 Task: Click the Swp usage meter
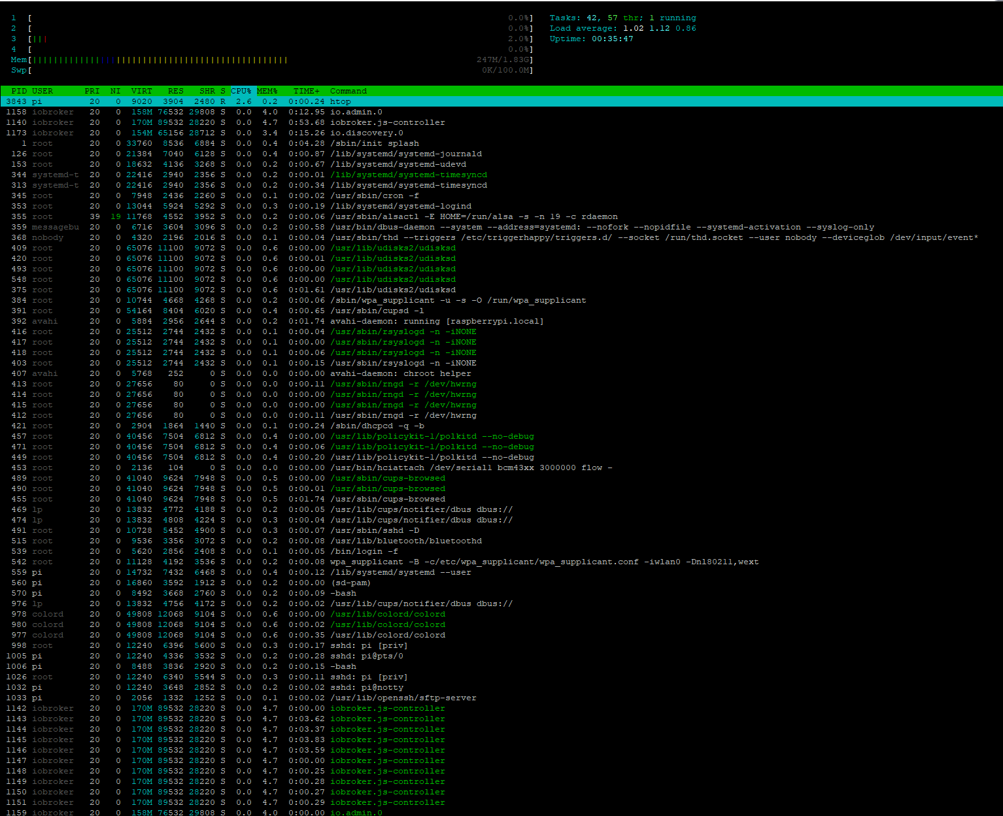[x=272, y=70]
